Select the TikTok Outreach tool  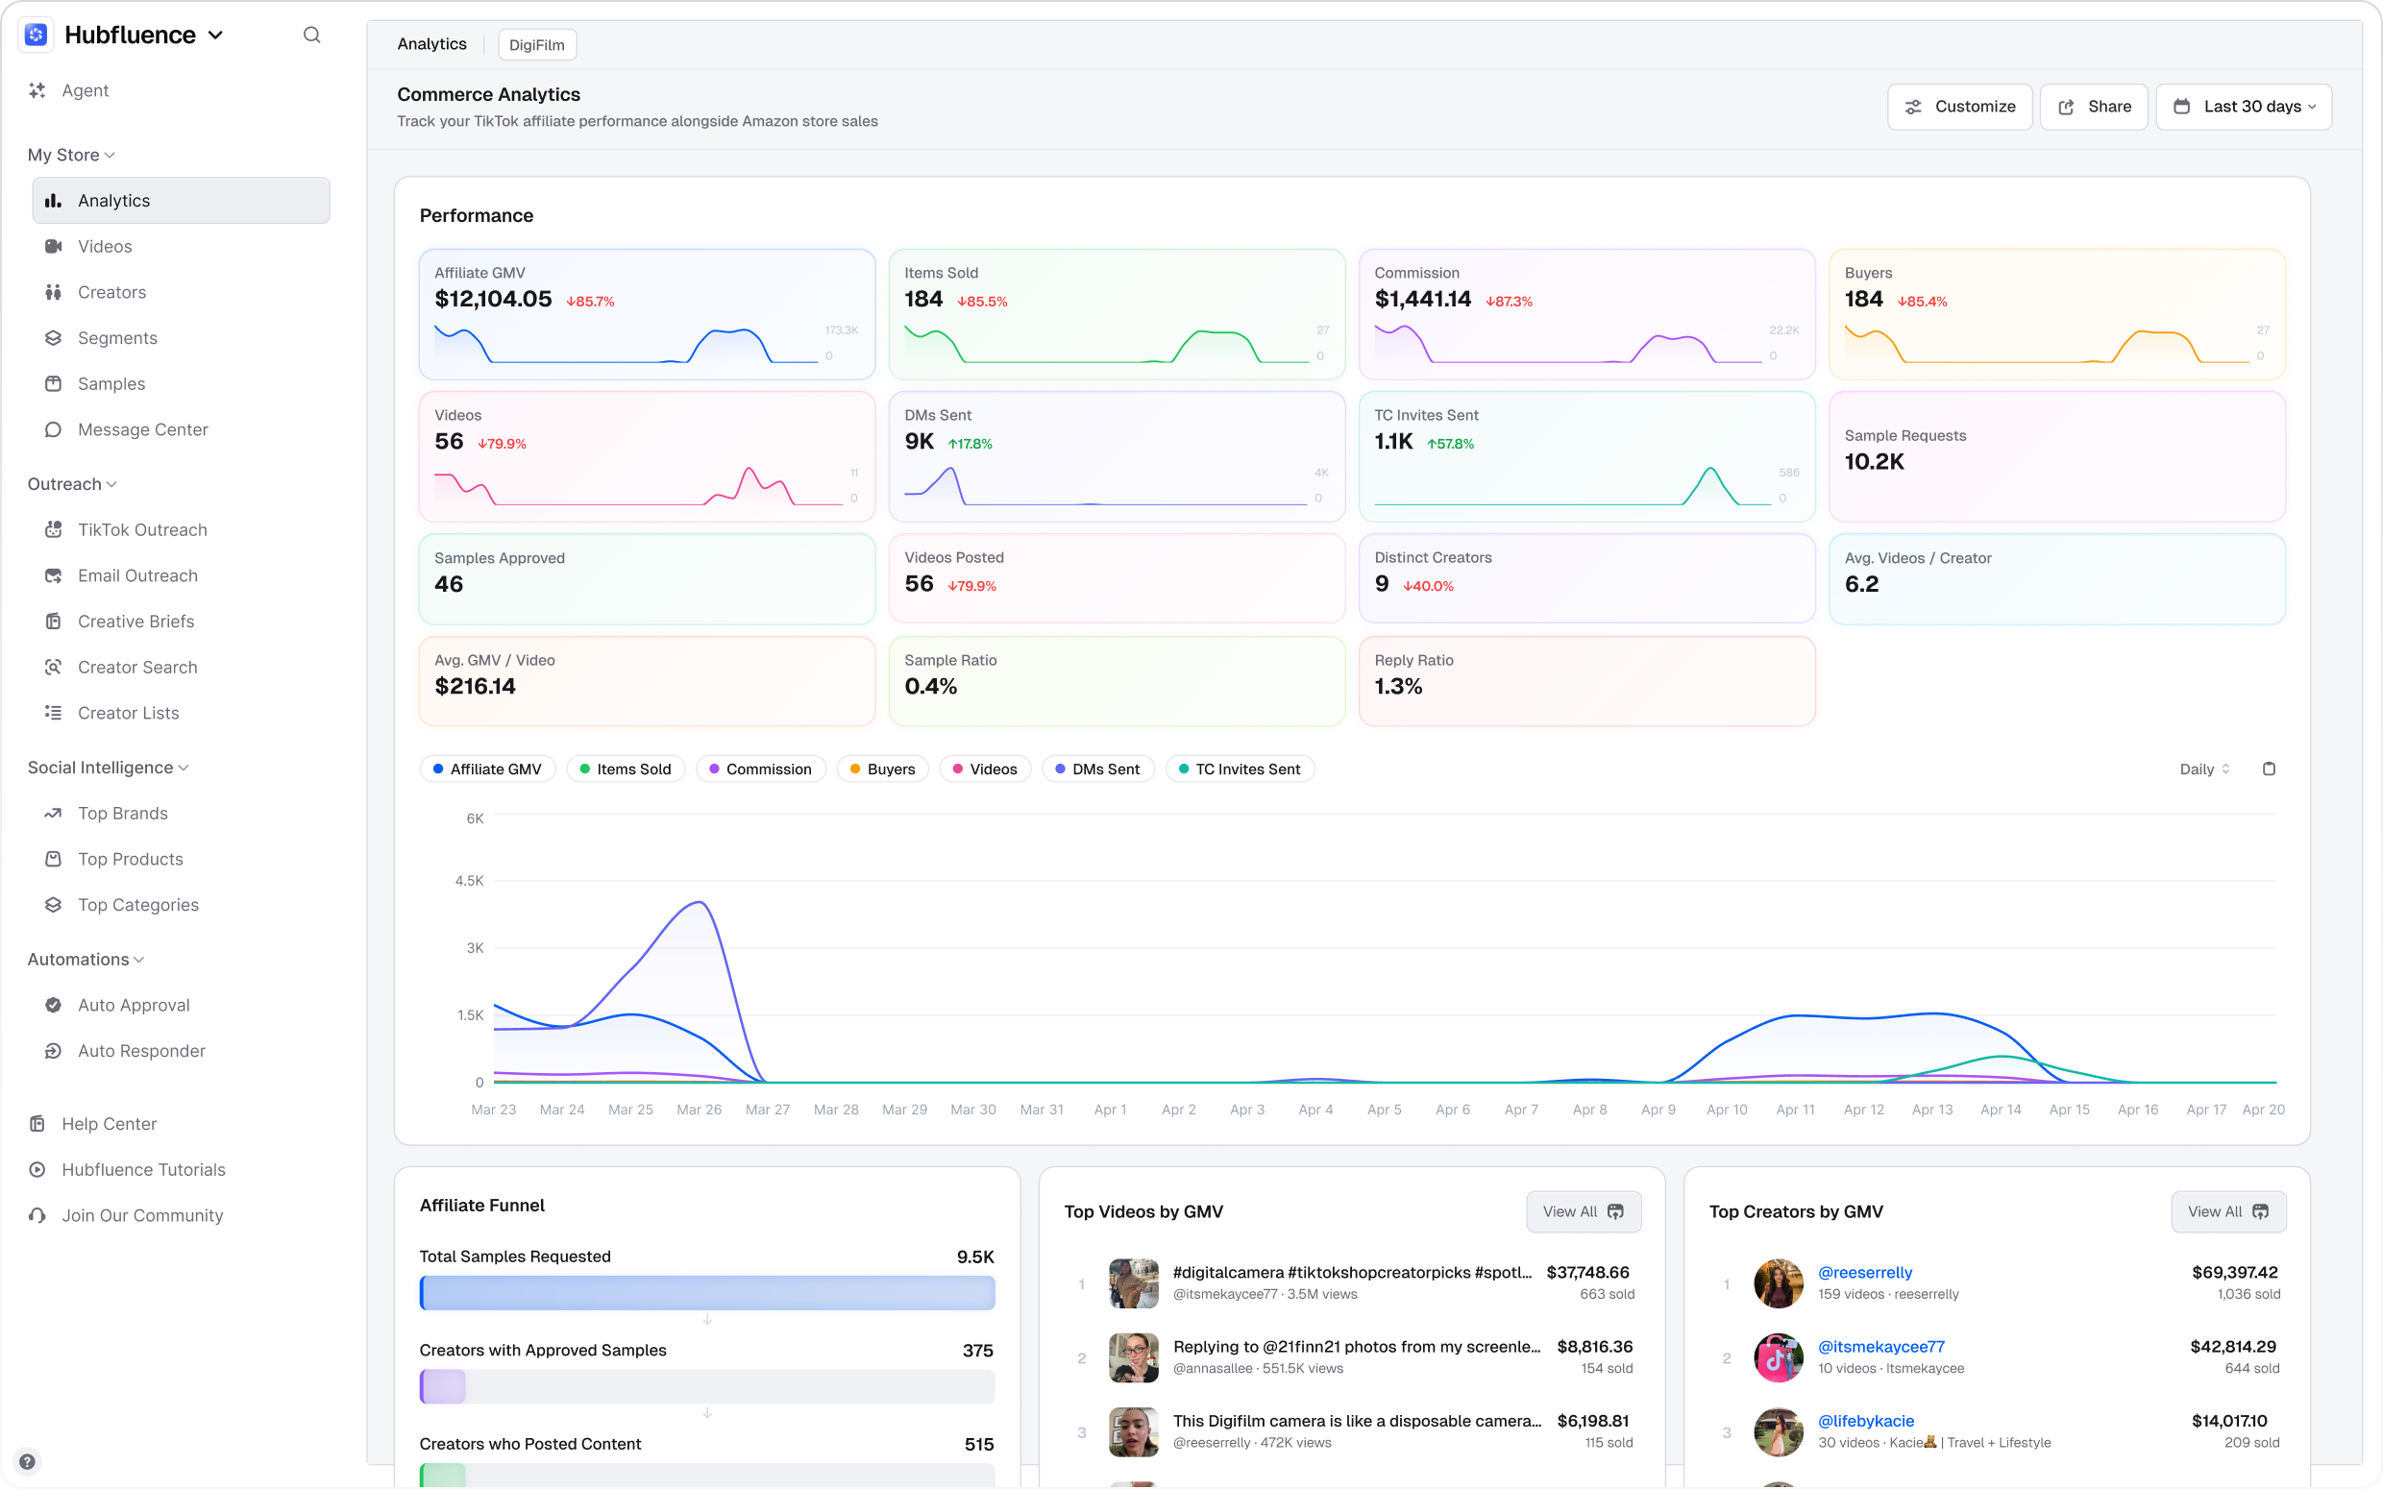[x=143, y=530]
